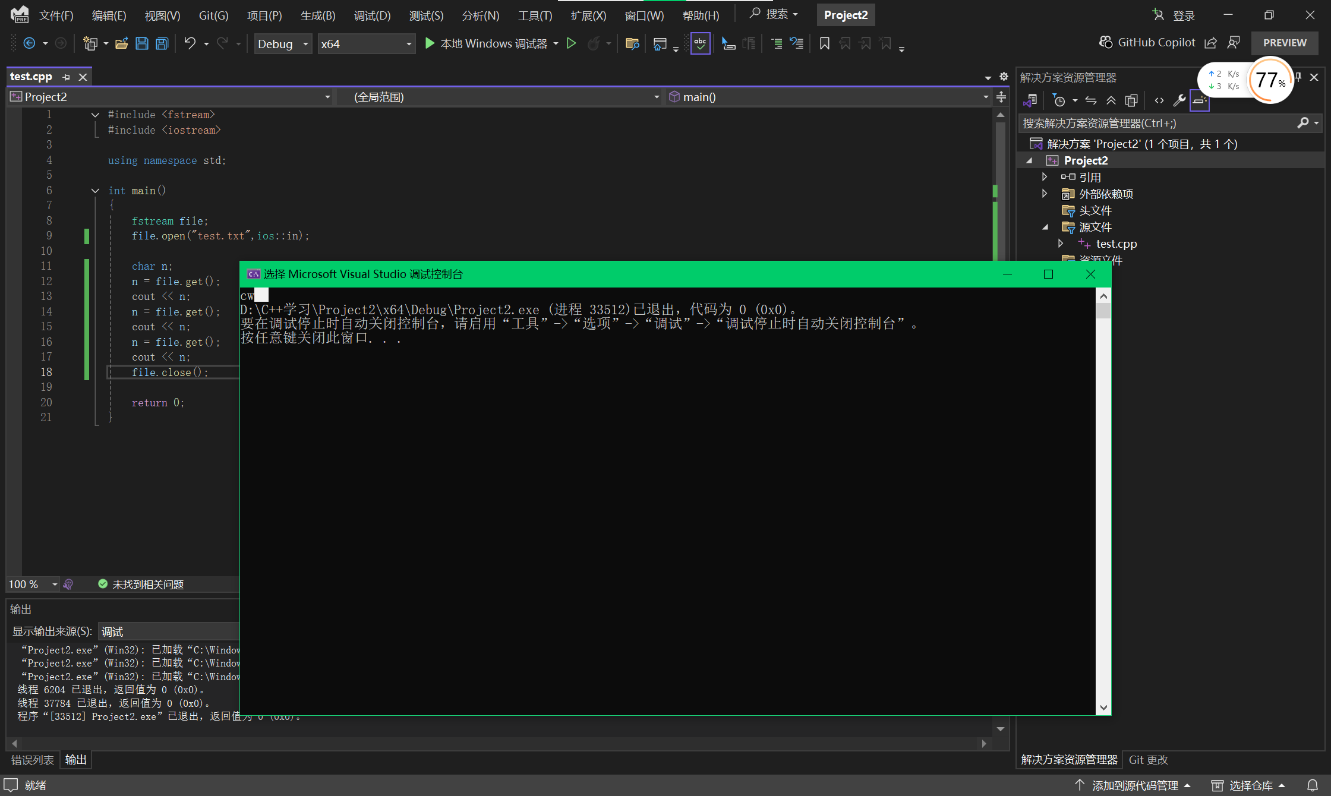Screen dimensions: 1331x796
Task: Switch to the 错误列表 tab
Action: [32, 760]
